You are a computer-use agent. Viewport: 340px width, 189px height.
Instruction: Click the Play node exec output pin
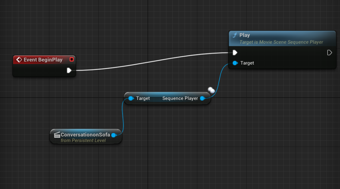tap(329, 53)
